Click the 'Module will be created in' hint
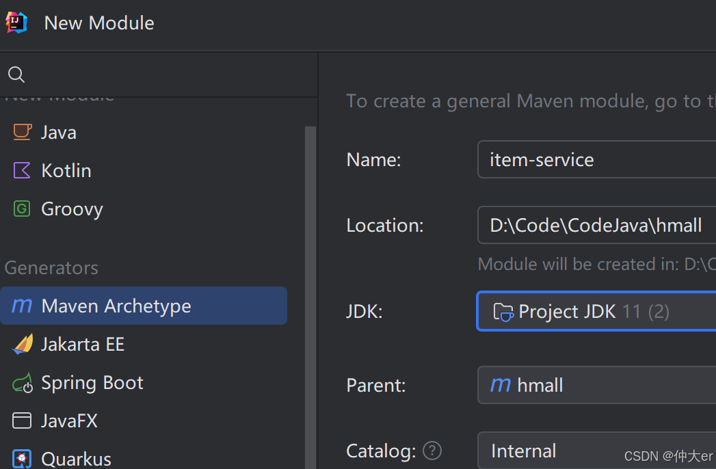The height and width of the screenshot is (469, 716). [x=597, y=264]
